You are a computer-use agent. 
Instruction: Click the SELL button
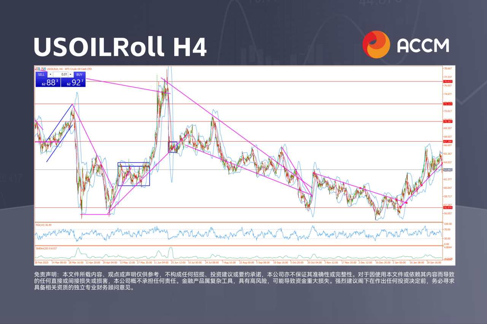point(41,75)
